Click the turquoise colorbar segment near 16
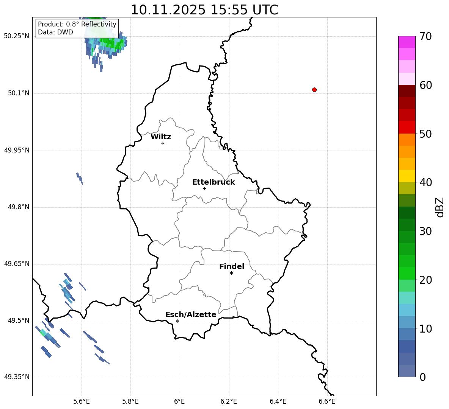Image resolution: width=449 pixels, height=409 pixels. click(x=407, y=298)
